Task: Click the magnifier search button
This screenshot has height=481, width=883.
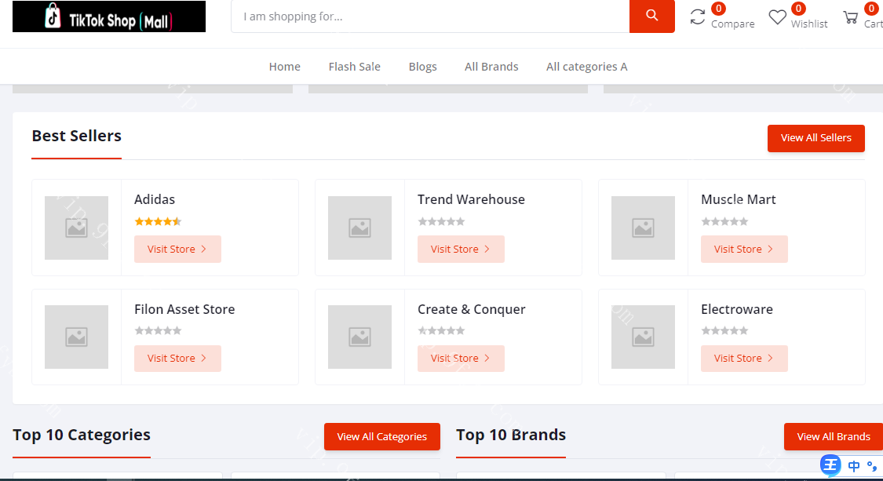Action: pyautogui.click(x=651, y=16)
